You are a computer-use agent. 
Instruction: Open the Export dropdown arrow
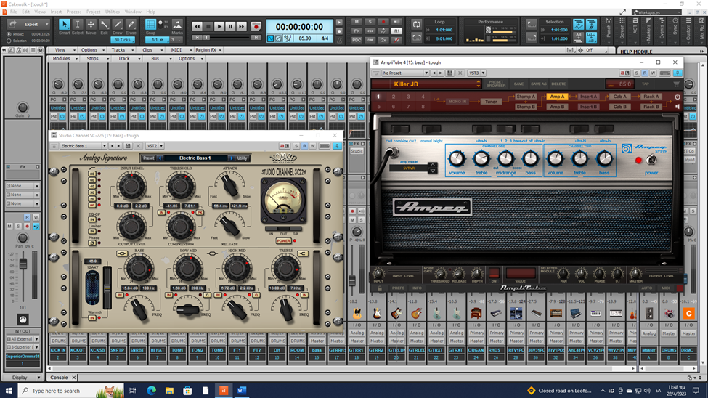pos(46,24)
